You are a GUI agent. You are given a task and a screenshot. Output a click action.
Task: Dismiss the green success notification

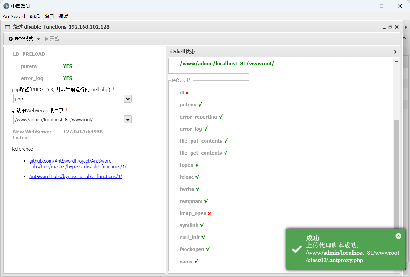pyautogui.click(x=398, y=236)
